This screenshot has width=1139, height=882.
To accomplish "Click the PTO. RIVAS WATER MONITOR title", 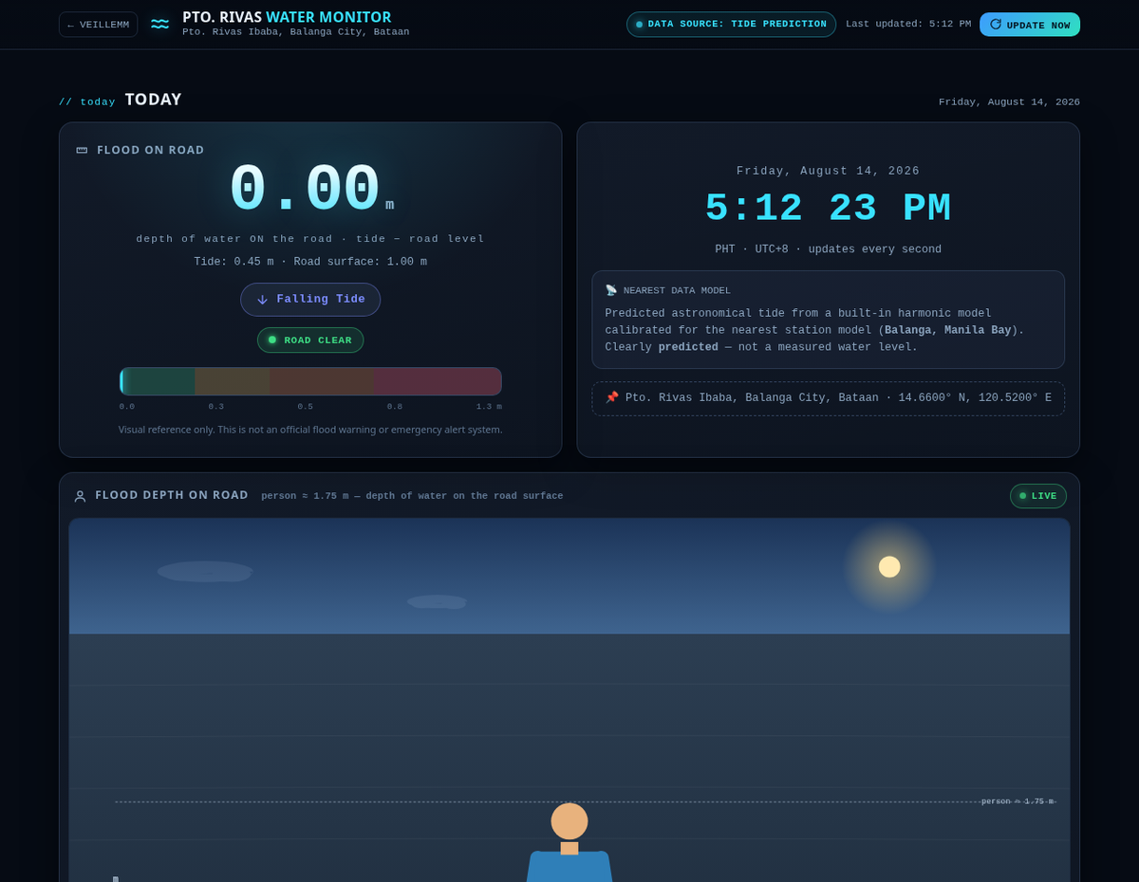I will (x=287, y=17).
